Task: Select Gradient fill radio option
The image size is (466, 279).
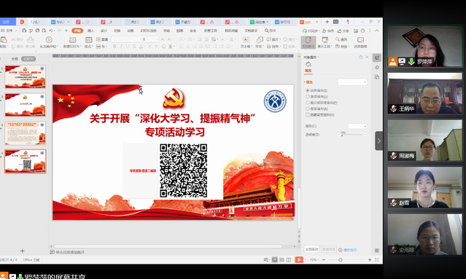Action: coord(308,96)
